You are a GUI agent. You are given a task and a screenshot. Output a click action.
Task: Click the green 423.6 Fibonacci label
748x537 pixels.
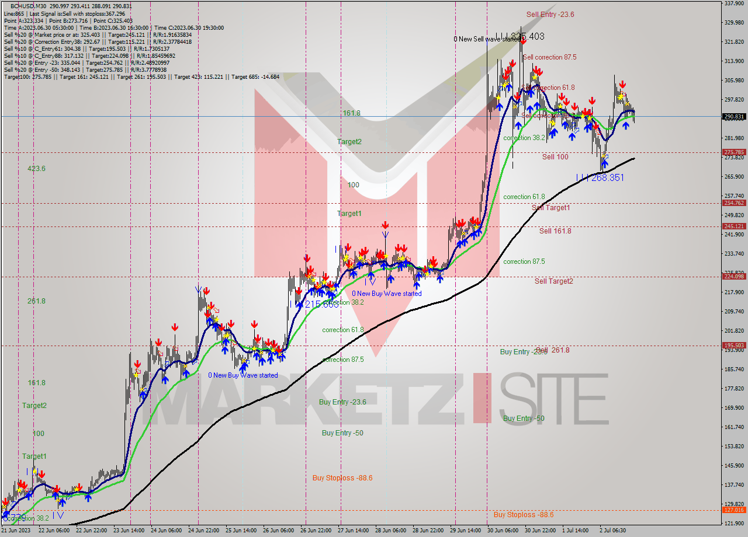[36, 169]
